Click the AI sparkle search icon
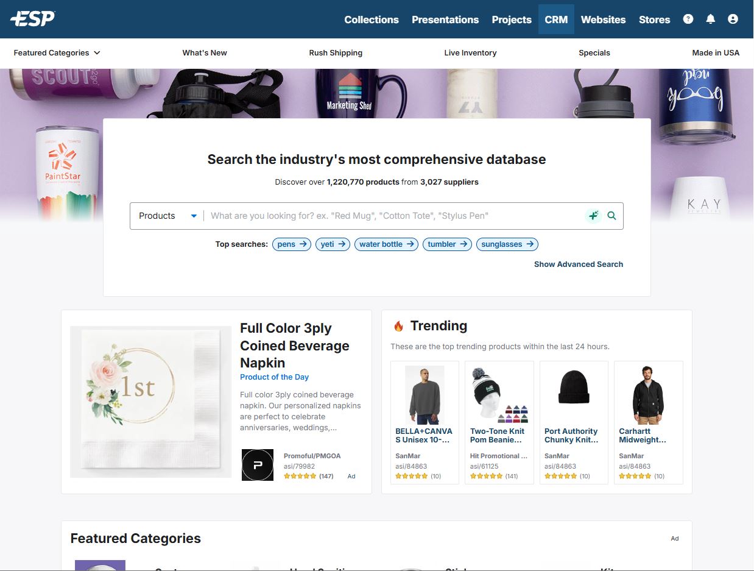Screen dimensions: 754x571 [x=593, y=216]
